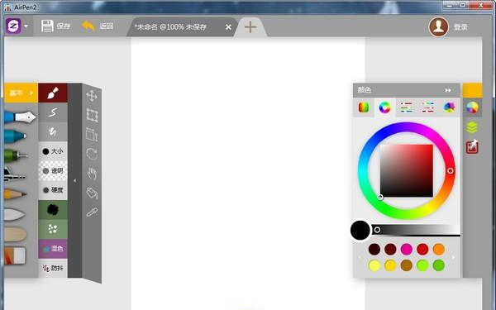Select the paint bucket fill tool
Screen dimensions: 496x310
[x=92, y=193]
